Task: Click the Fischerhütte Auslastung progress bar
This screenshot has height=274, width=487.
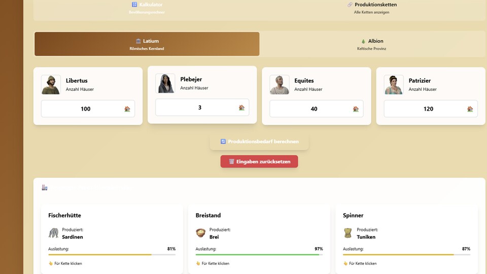Action: [112, 254]
